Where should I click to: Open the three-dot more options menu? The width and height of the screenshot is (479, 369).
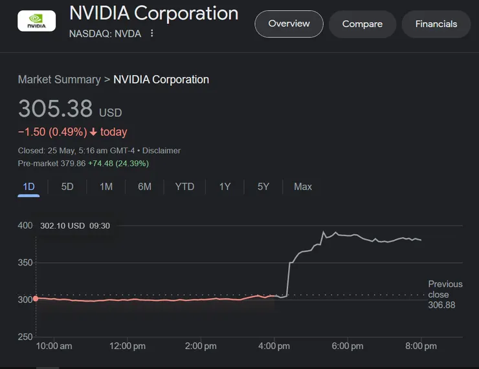tap(152, 34)
